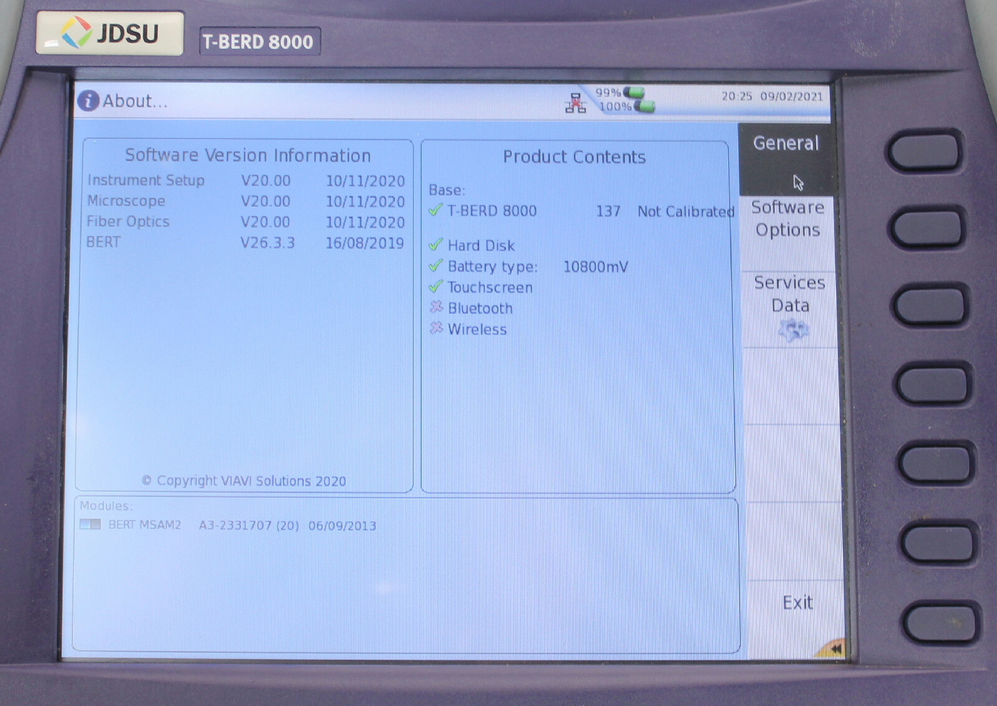Click the Touchscreen green checkmark
Image resolution: width=997 pixels, height=706 pixels.
coord(436,287)
